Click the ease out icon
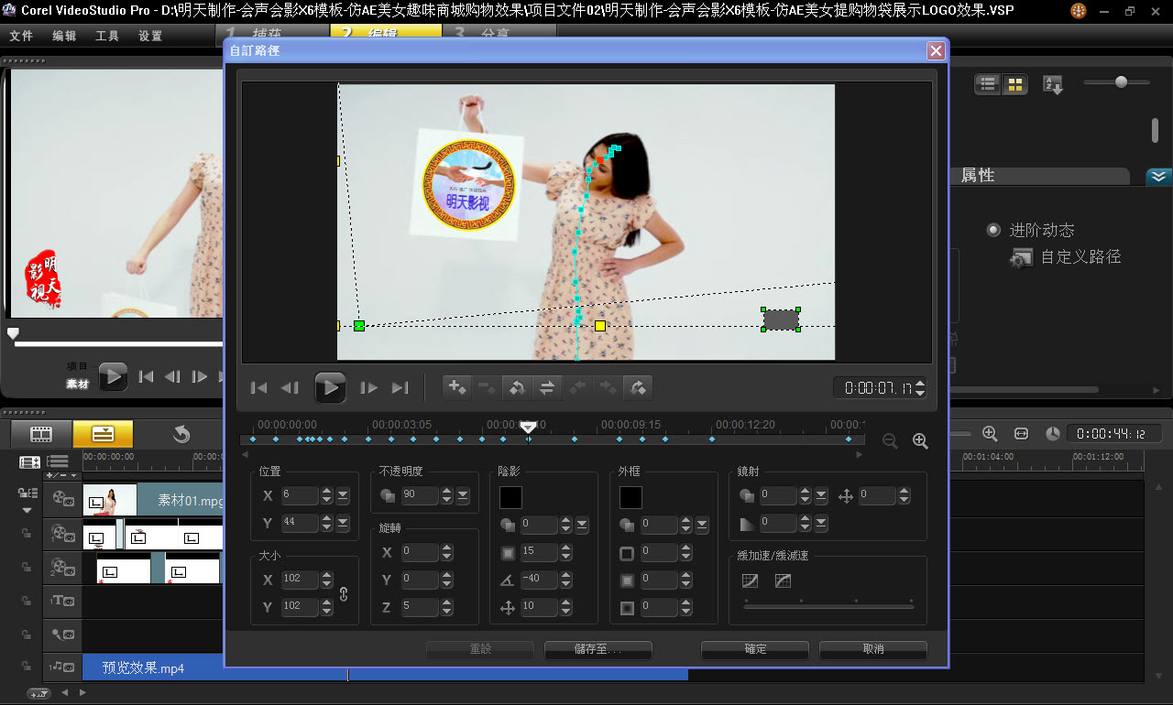The image size is (1173, 705). [x=783, y=580]
